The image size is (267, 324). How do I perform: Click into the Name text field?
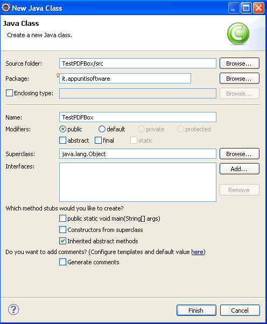pyautogui.click(x=138, y=117)
